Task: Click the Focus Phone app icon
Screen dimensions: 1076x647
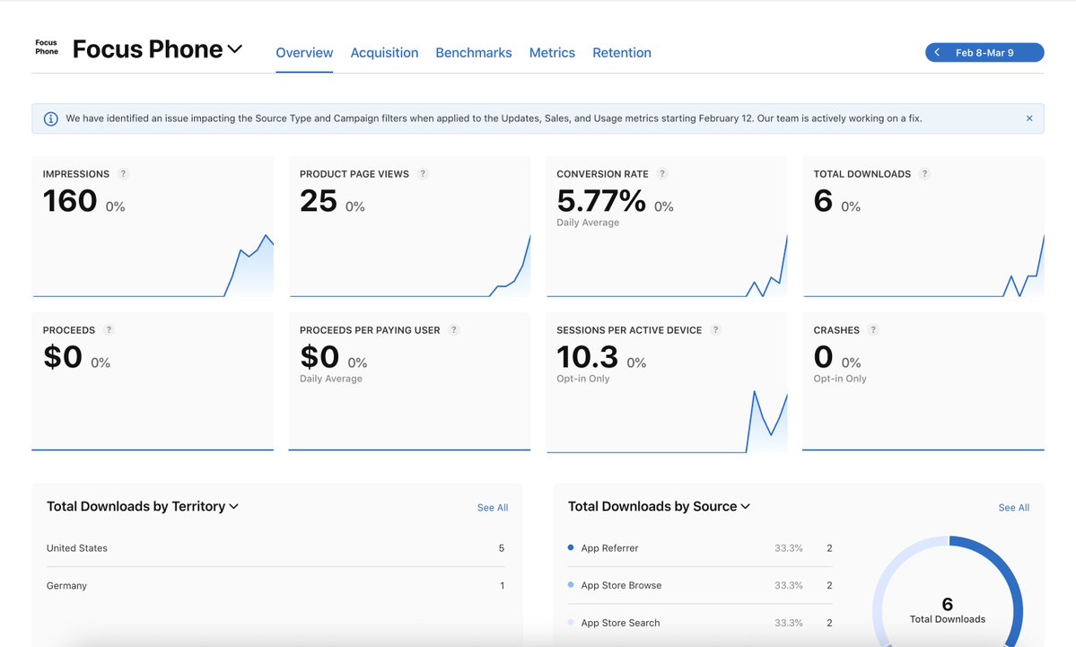Action: point(47,48)
